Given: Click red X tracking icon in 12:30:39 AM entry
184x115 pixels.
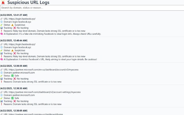Looking at the screenshot, I should tap(15, 78).
